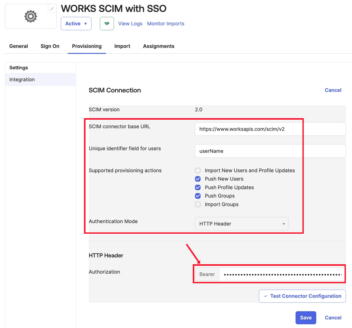
Task: Open the Import tab
Action: point(122,46)
